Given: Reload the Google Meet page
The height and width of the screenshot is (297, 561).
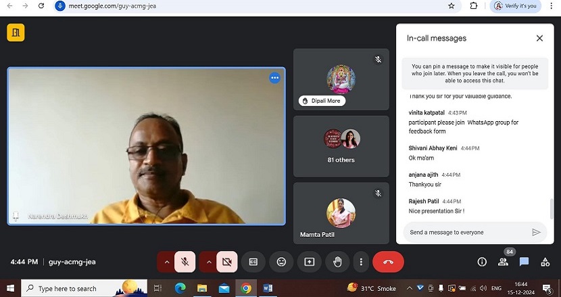Looking at the screenshot, I should pos(41,5).
